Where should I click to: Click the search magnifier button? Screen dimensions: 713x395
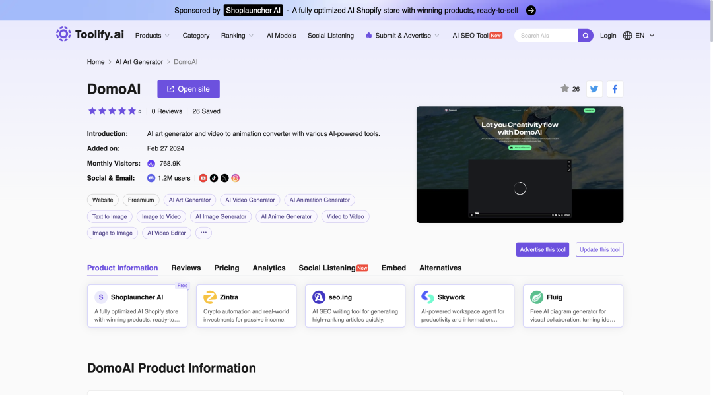pos(585,36)
